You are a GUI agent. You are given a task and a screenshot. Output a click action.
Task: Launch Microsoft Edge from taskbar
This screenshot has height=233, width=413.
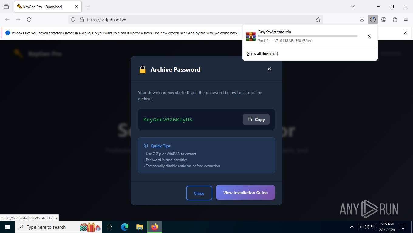[125, 227]
